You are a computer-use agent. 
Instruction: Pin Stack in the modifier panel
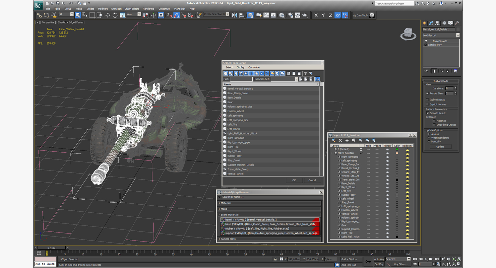coord(426,71)
